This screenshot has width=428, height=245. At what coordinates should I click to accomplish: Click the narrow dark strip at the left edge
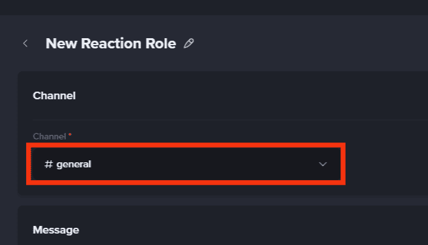tap(8, 130)
